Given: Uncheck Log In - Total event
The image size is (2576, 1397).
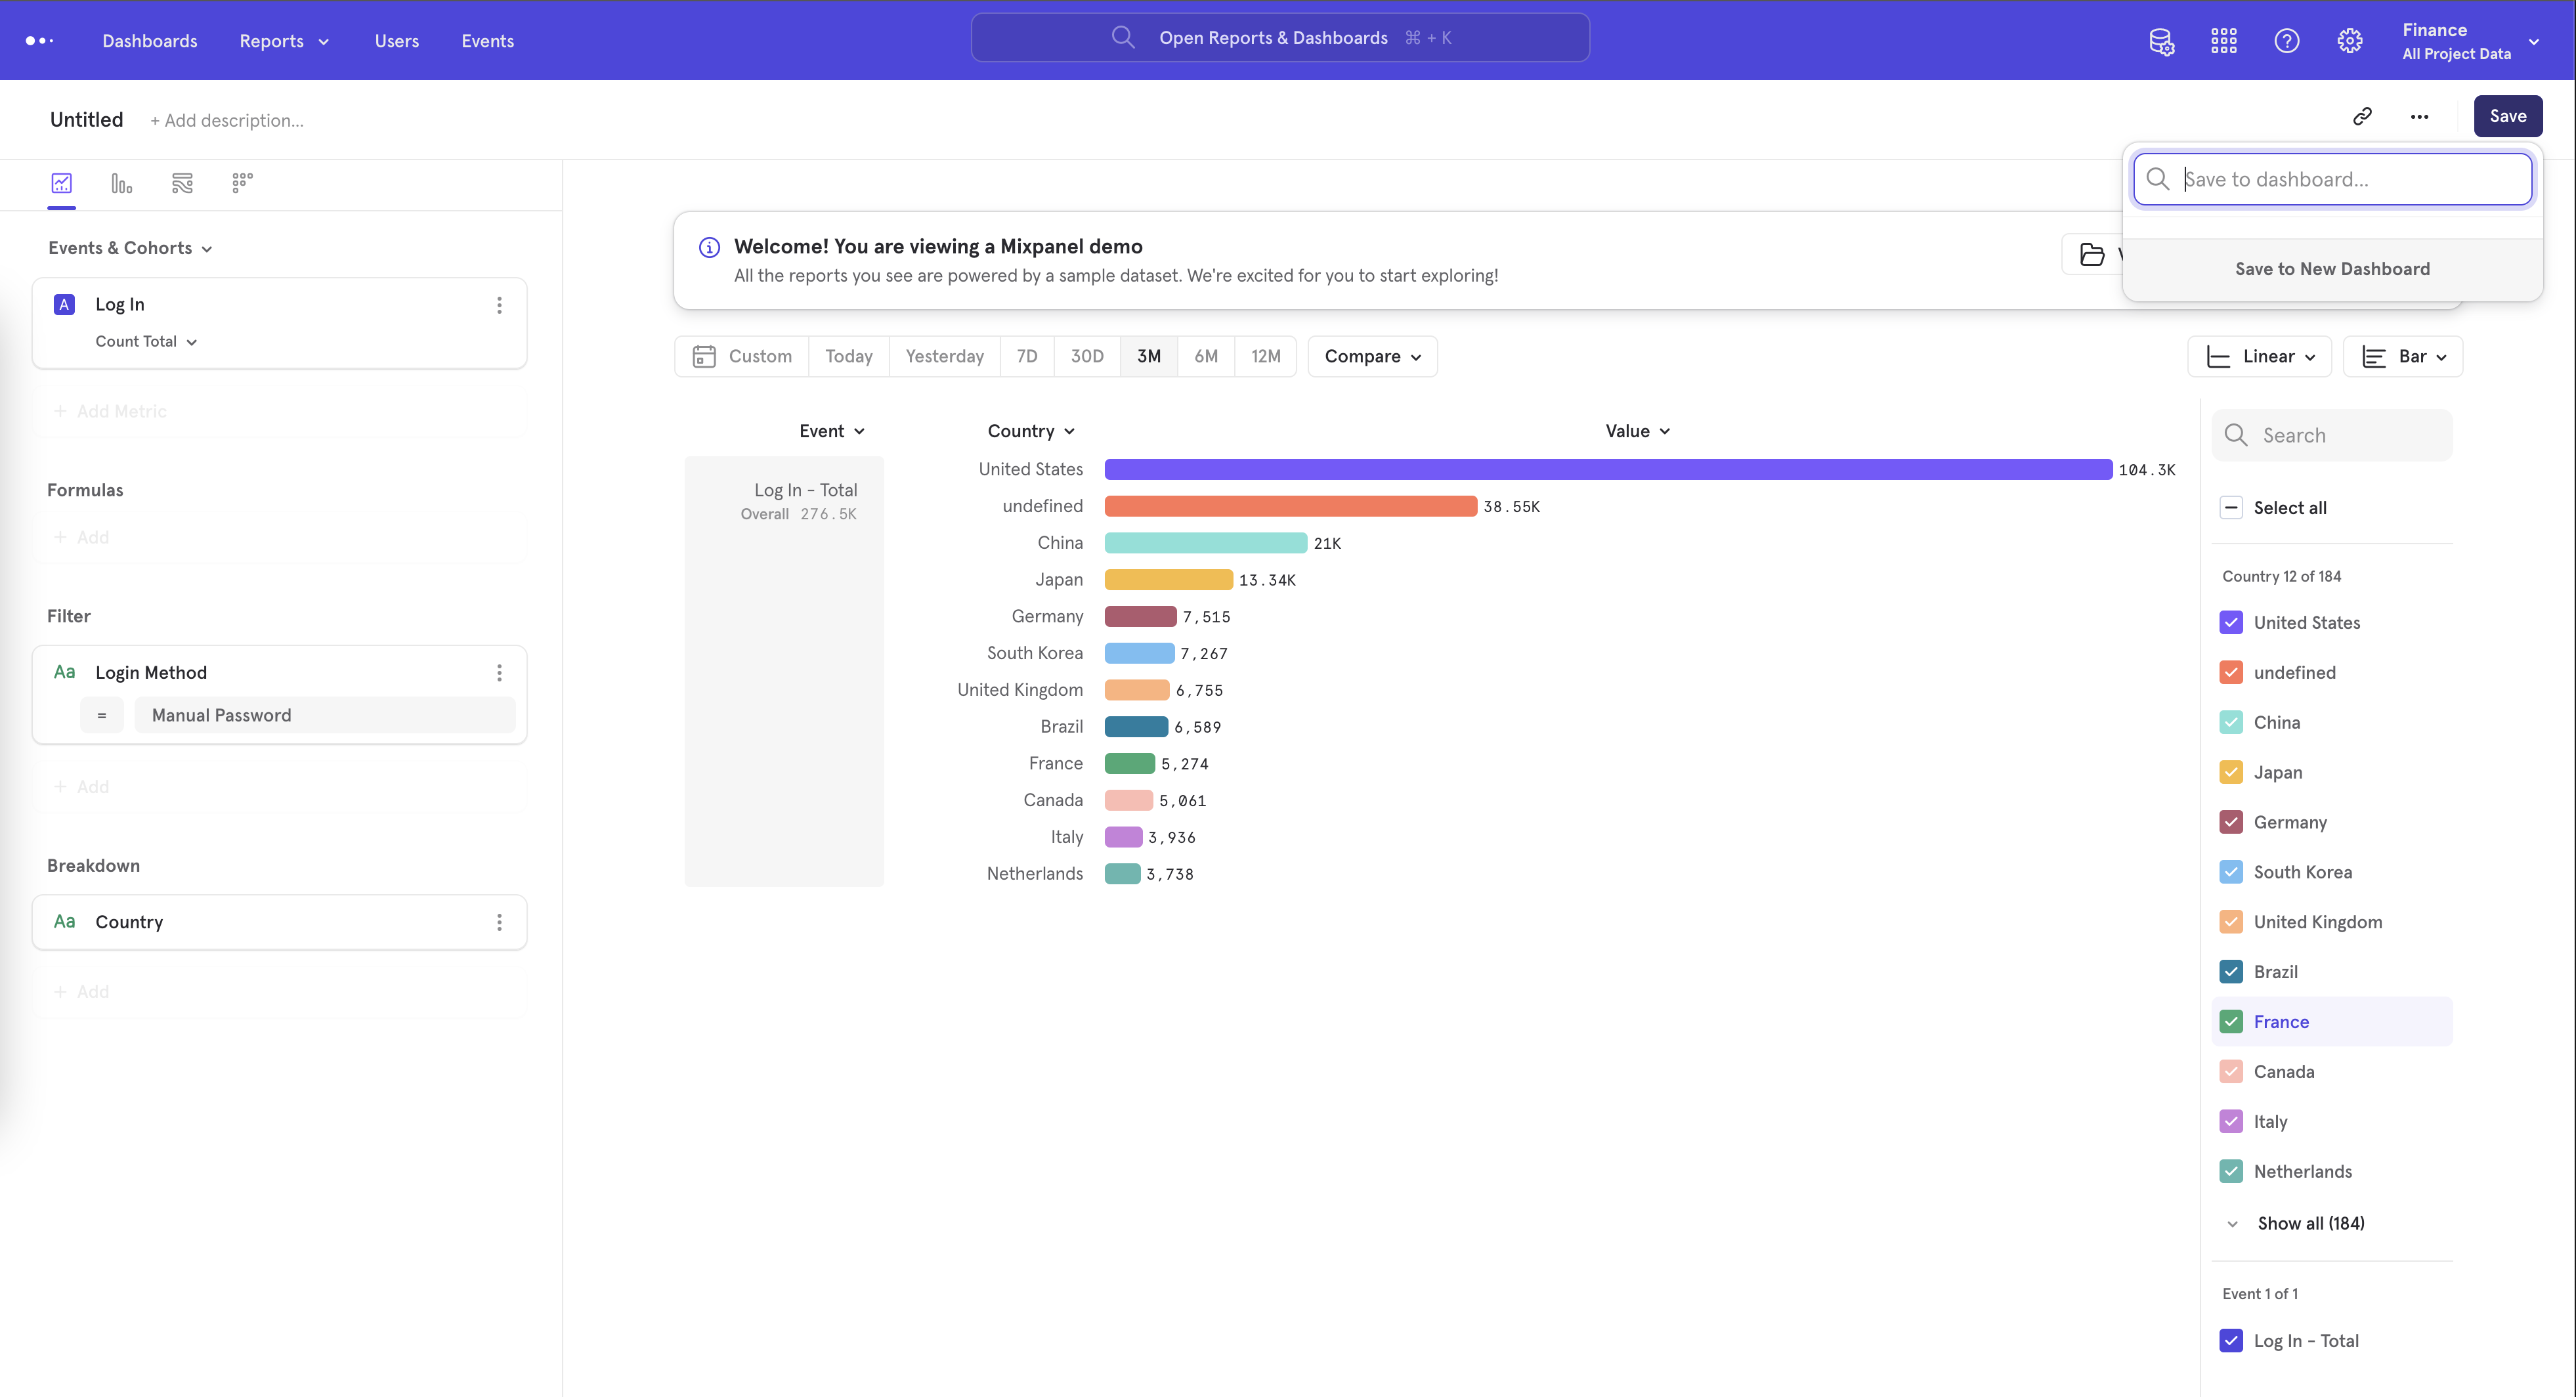Looking at the screenshot, I should pyautogui.click(x=2231, y=1340).
